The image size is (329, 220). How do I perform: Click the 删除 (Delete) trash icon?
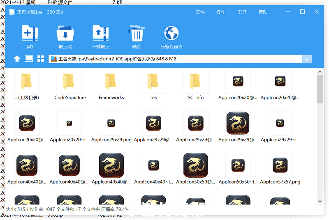coord(136,33)
